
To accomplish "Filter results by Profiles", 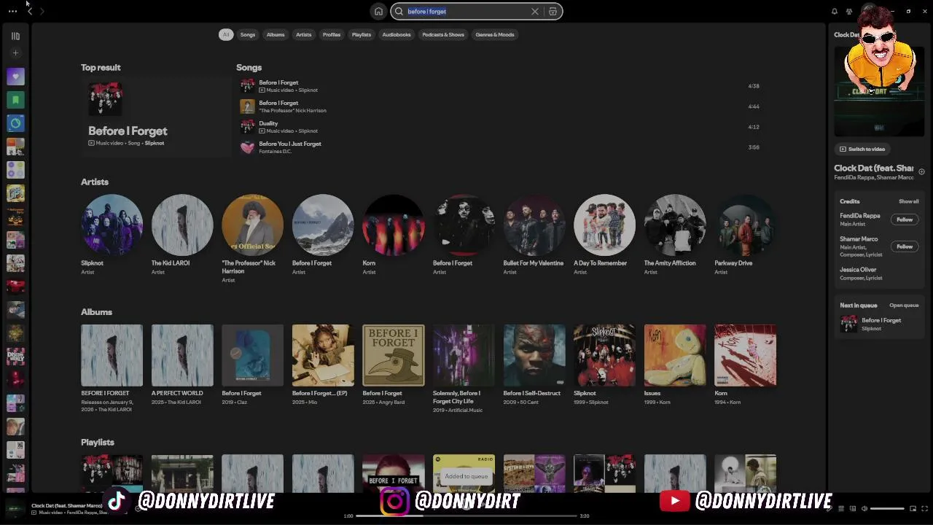I will coord(332,34).
